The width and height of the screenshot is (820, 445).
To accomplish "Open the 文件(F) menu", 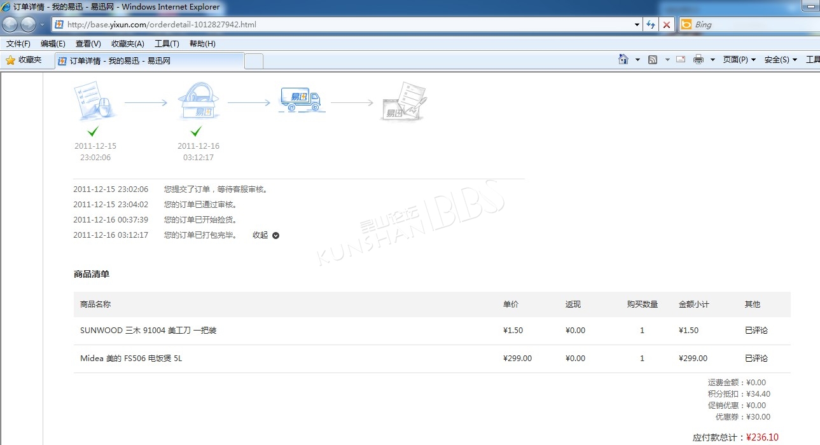I will click(x=18, y=44).
